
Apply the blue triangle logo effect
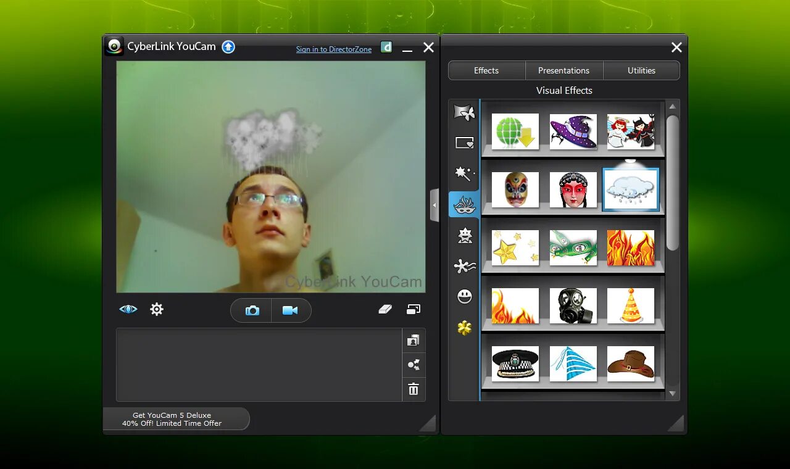[573, 363]
